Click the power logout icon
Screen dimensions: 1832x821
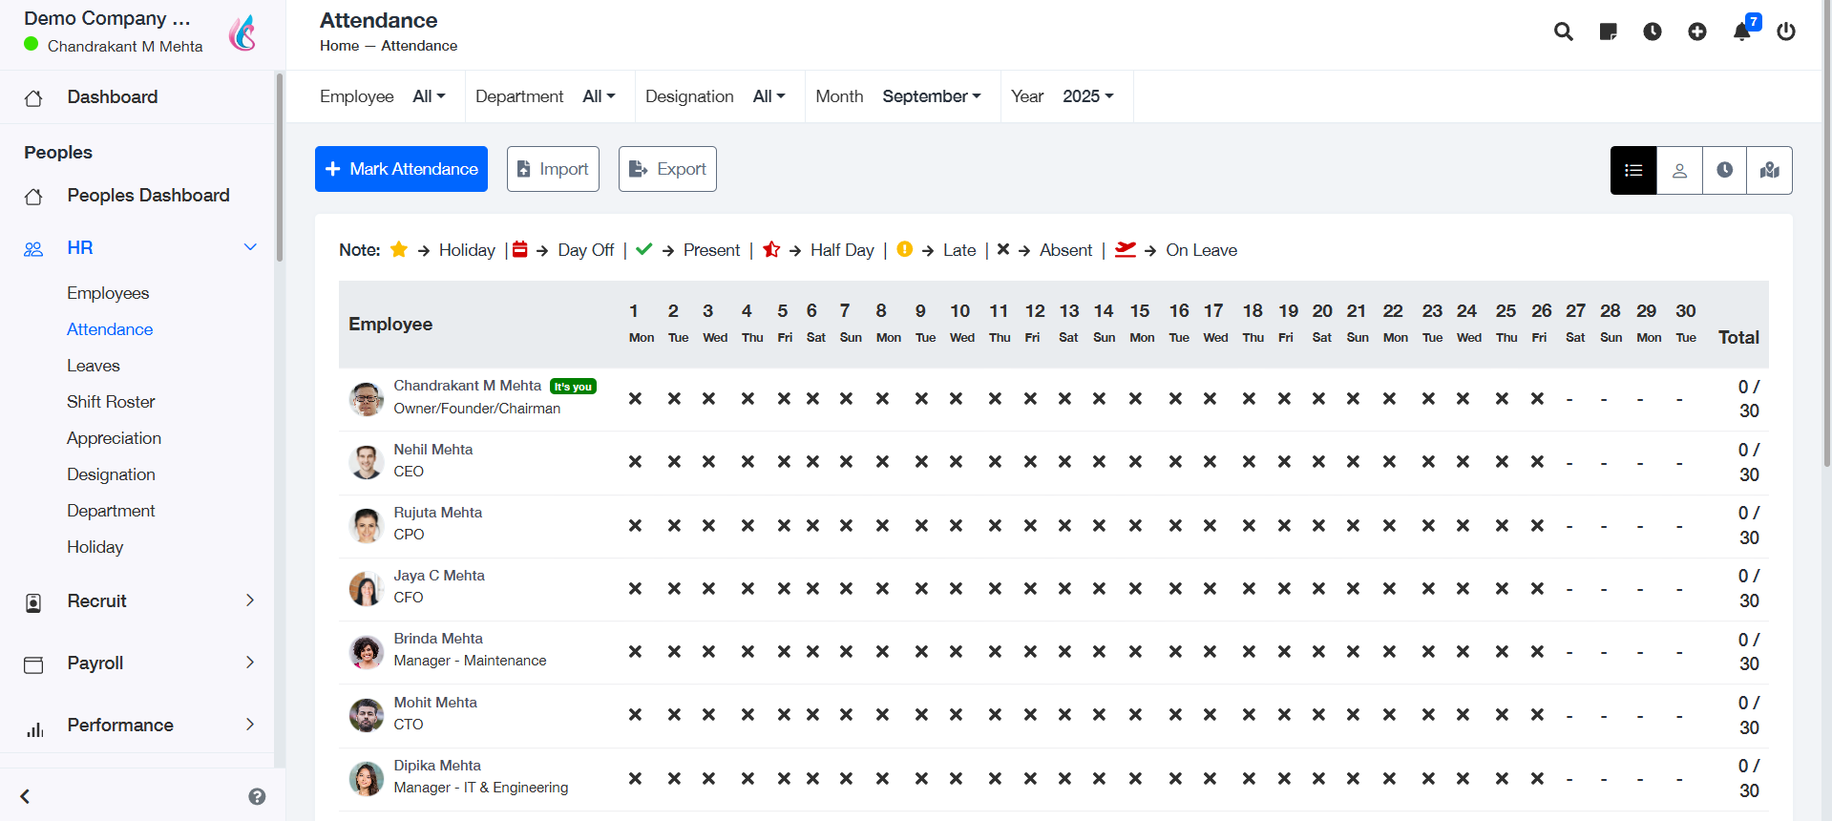[x=1786, y=32]
